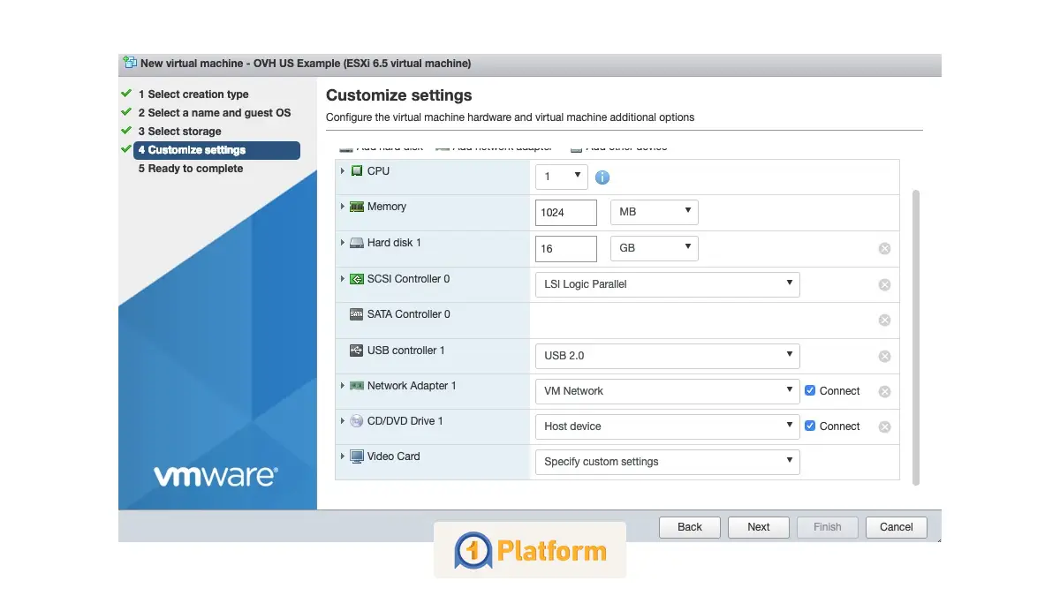Click the CPU information info icon

pos(602,177)
